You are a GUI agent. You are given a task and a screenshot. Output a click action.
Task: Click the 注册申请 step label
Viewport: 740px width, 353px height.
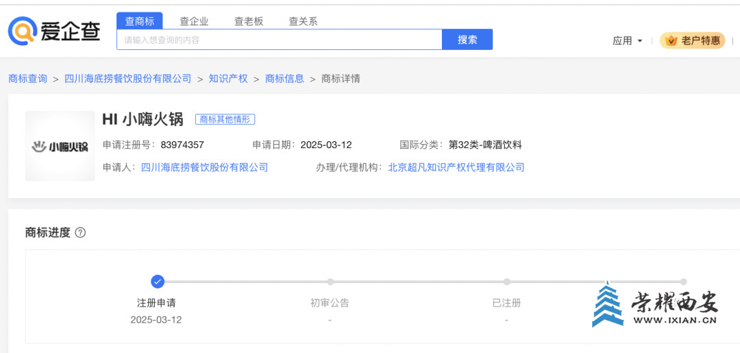[x=156, y=303]
